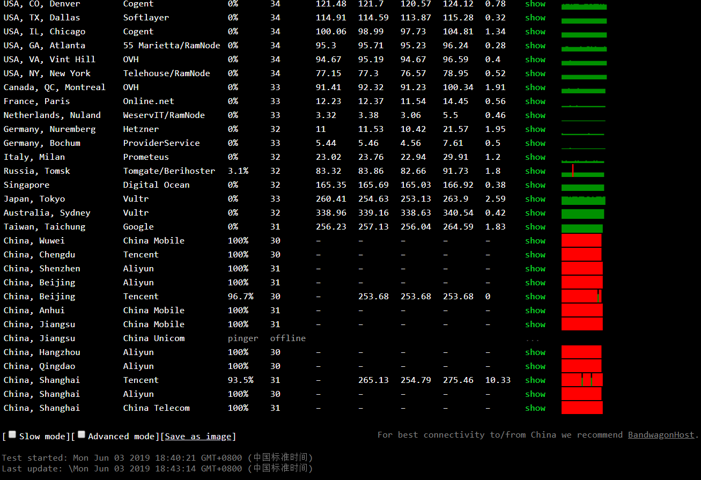Select the 'Online.net' provider text
The image size is (701, 480).
[x=149, y=101]
